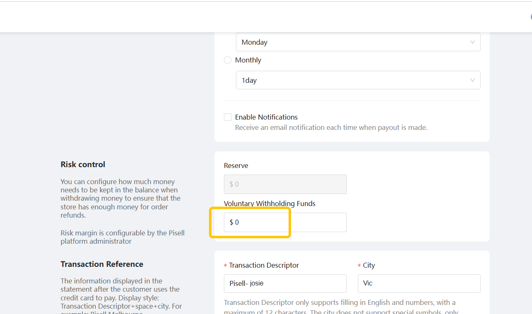The image size is (532, 314).
Task: Click the Monthly option label
Action: pyautogui.click(x=248, y=60)
